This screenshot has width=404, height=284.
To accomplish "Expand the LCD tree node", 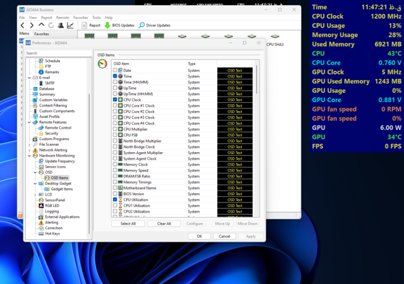I will pos(35,195).
